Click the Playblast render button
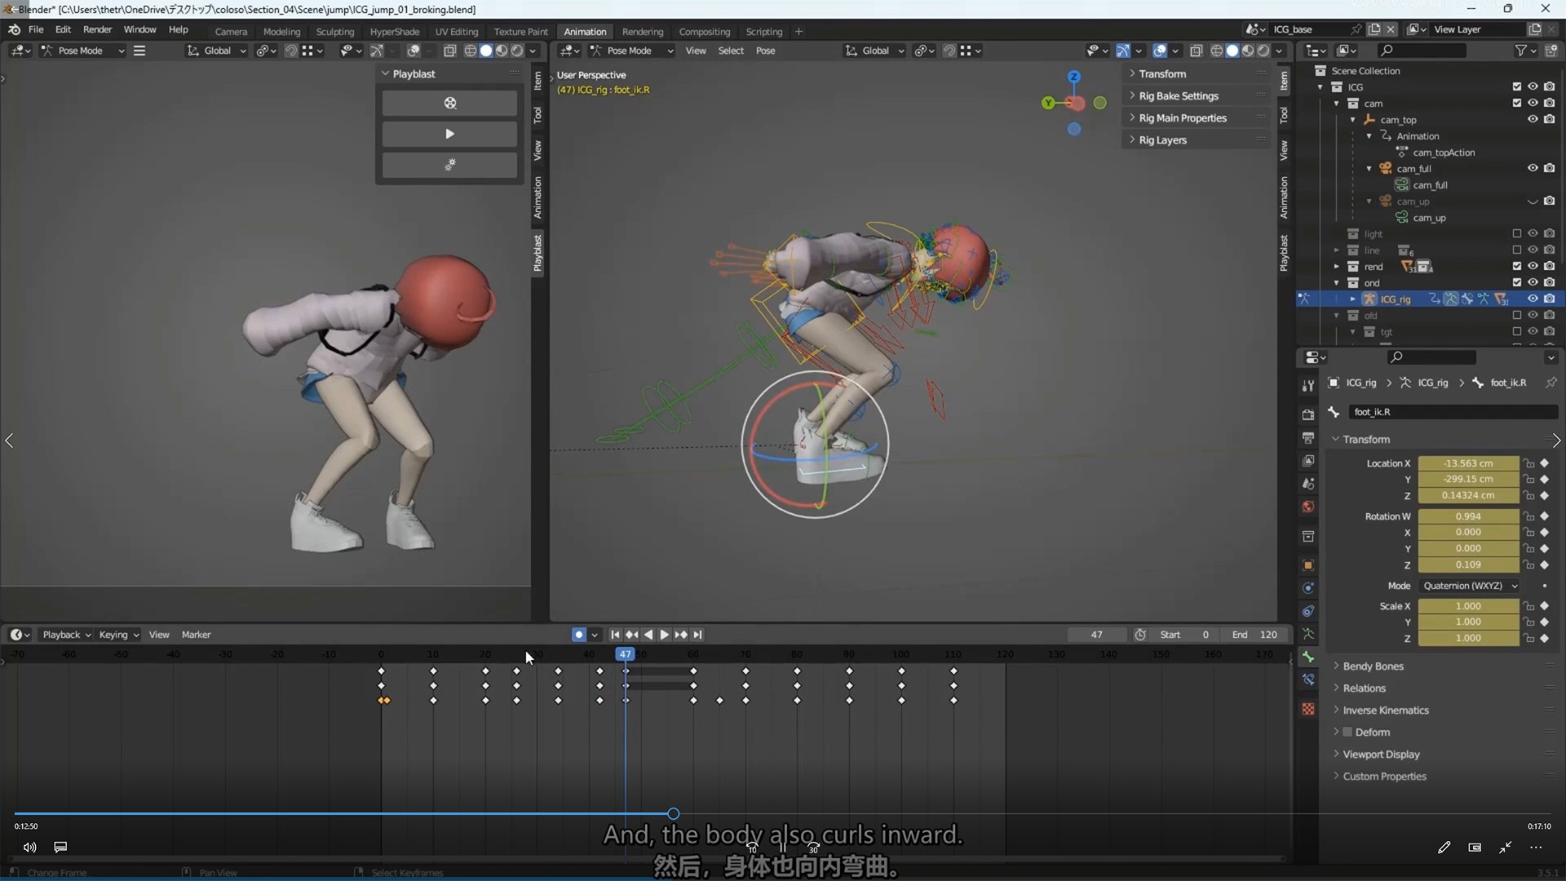The width and height of the screenshot is (1566, 881). coord(449,102)
